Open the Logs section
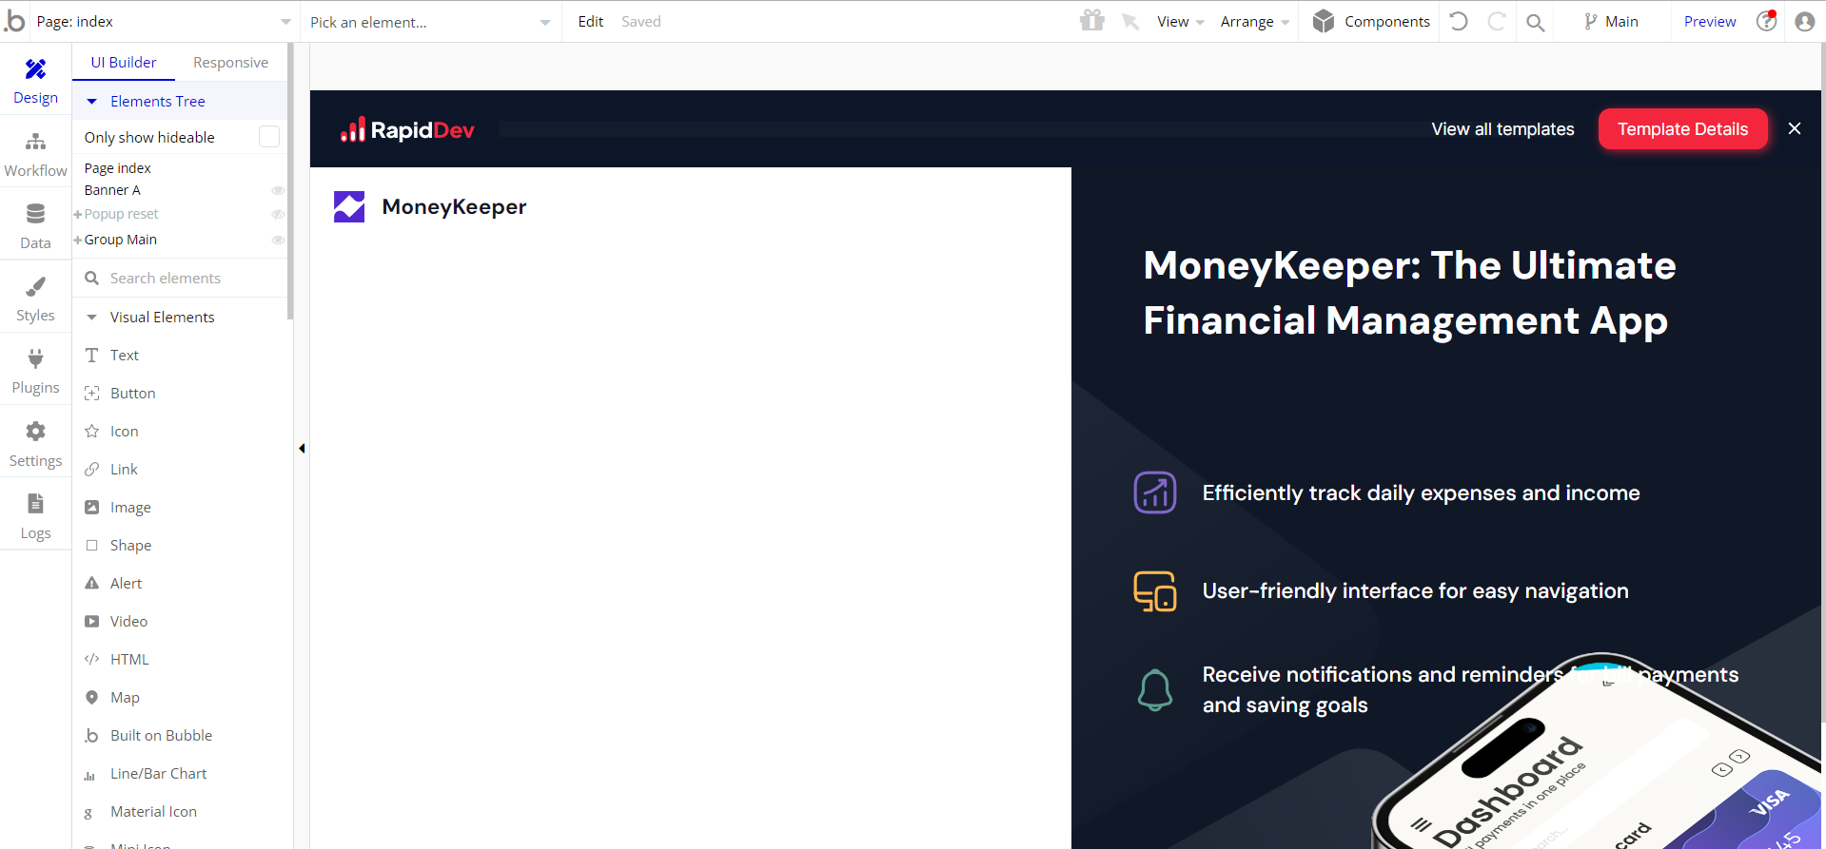The image size is (1826, 849). click(x=35, y=515)
